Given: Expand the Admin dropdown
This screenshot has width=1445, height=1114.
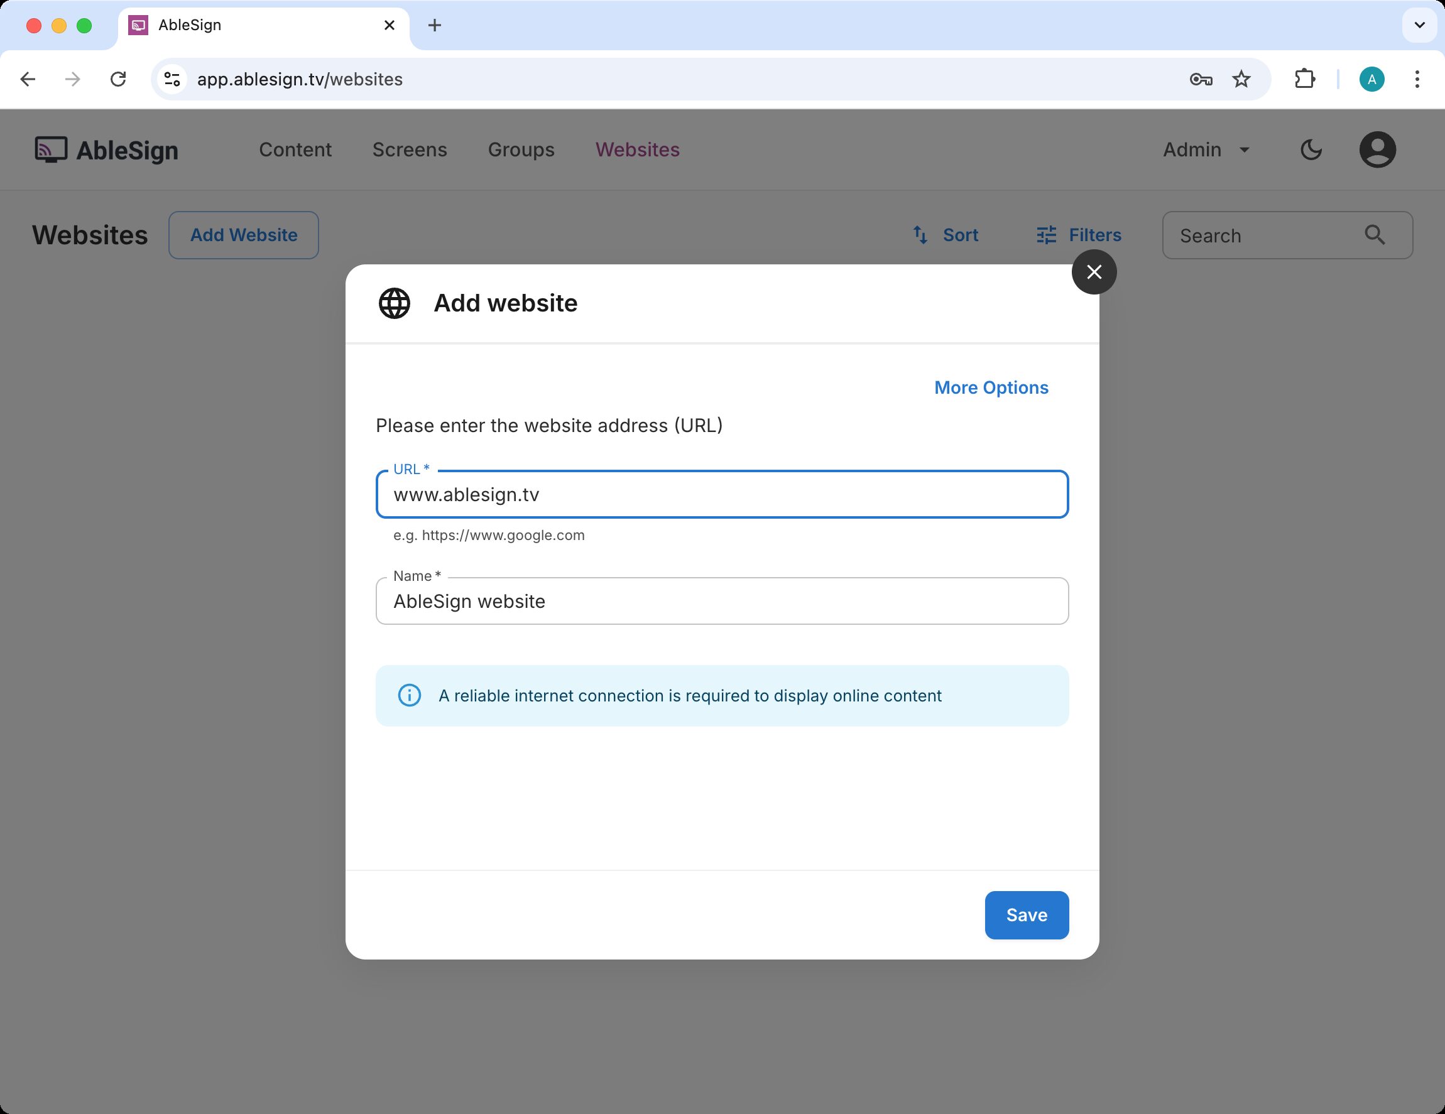Looking at the screenshot, I should click(x=1206, y=149).
